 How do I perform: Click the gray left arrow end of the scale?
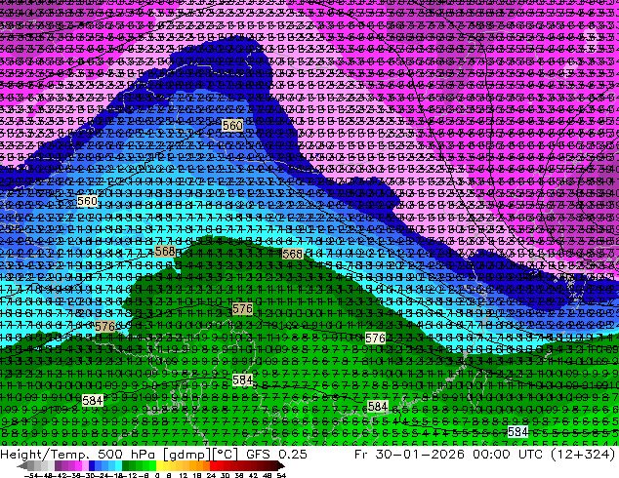[21, 466]
